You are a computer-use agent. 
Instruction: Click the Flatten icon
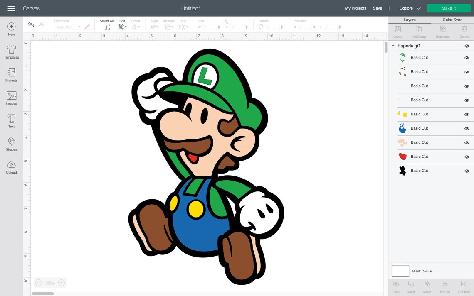tap(445, 286)
